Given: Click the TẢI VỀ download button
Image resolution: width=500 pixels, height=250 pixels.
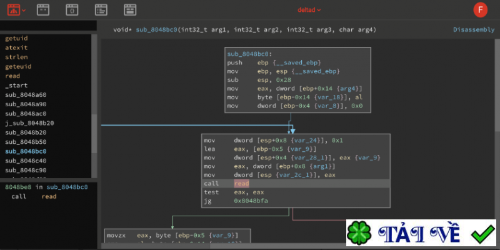Looking at the screenshot, I should pos(423,235).
